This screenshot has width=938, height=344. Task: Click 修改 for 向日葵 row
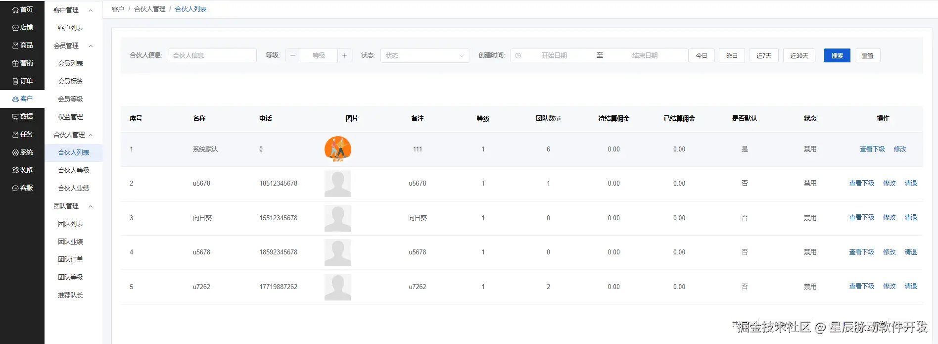click(x=890, y=217)
